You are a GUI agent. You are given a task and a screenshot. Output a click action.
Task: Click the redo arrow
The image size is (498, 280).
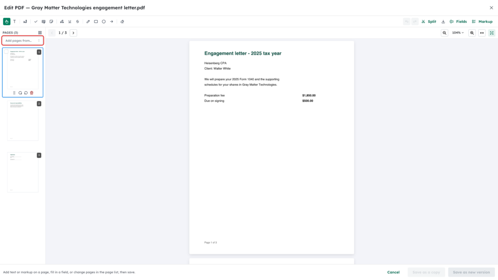point(415,21)
